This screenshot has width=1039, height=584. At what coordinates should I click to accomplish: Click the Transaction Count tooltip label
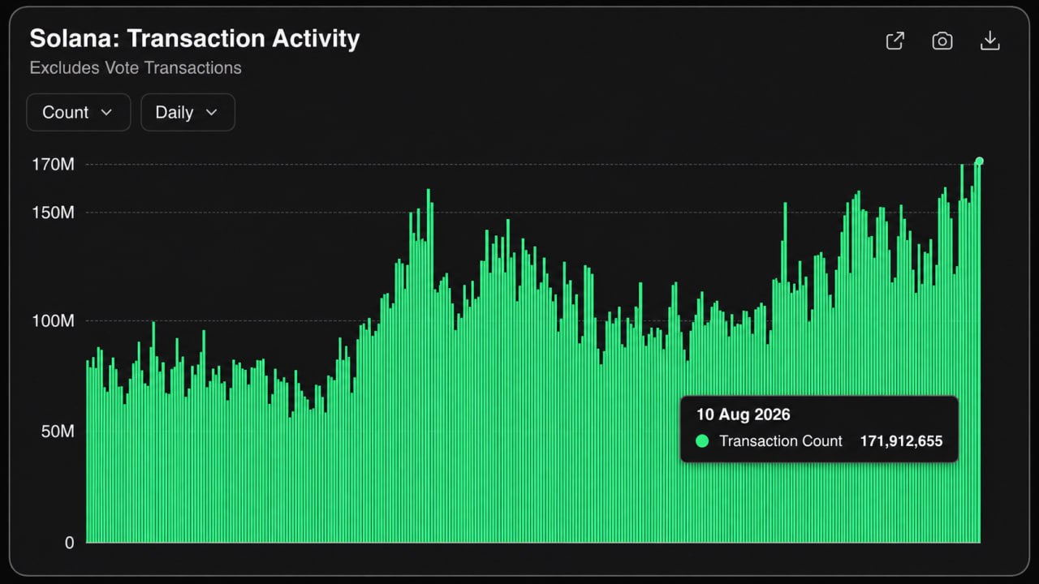click(781, 441)
